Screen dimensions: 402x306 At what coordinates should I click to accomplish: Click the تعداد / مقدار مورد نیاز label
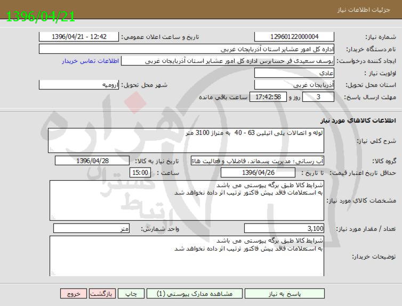366,229
